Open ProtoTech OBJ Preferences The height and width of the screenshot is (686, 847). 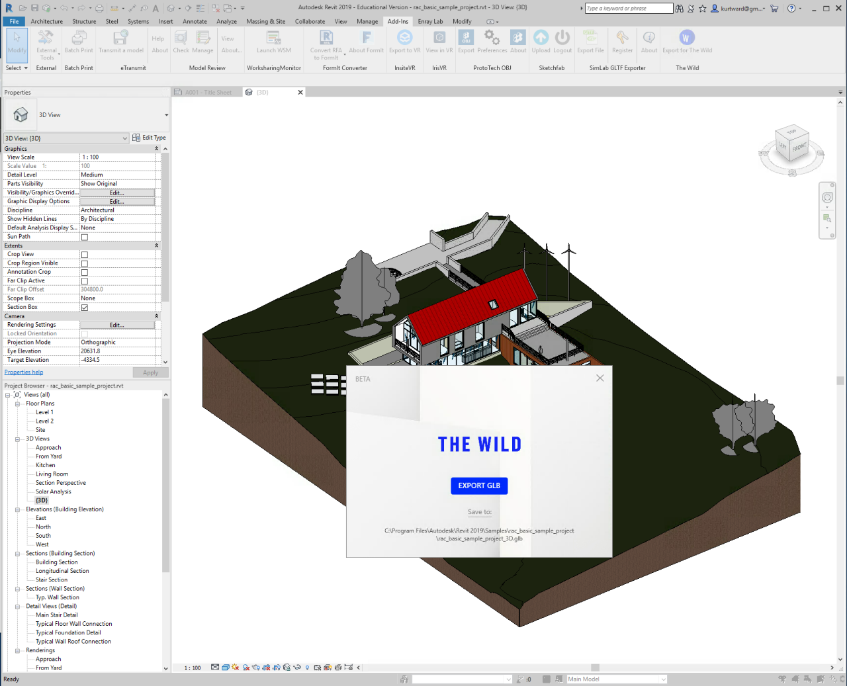[492, 38]
